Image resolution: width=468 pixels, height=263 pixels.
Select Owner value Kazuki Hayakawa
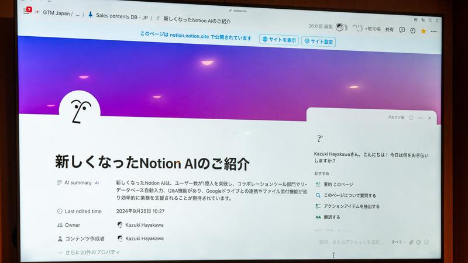tap(140, 225)
